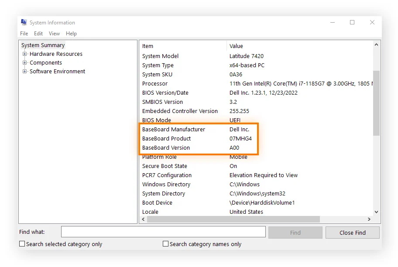Screen dimensions: 398x267
Task: Click the disabled Find button
Action: point(295,232)
